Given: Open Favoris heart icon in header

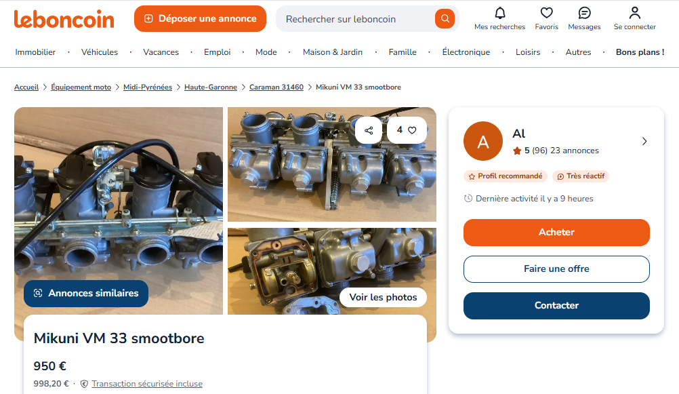Looking at the screenshot, I should coord(546,13).
